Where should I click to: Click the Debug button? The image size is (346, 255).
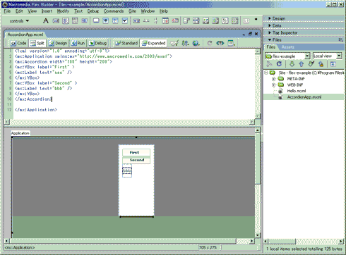tap(97, 43)
